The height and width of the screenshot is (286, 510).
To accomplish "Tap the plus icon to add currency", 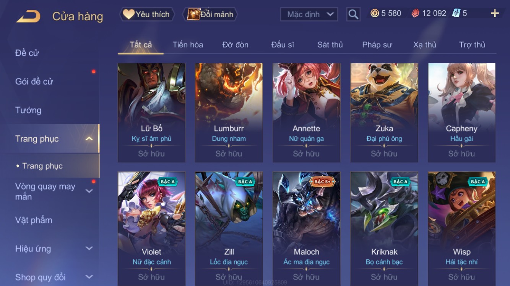I will (x=495, y=14).
